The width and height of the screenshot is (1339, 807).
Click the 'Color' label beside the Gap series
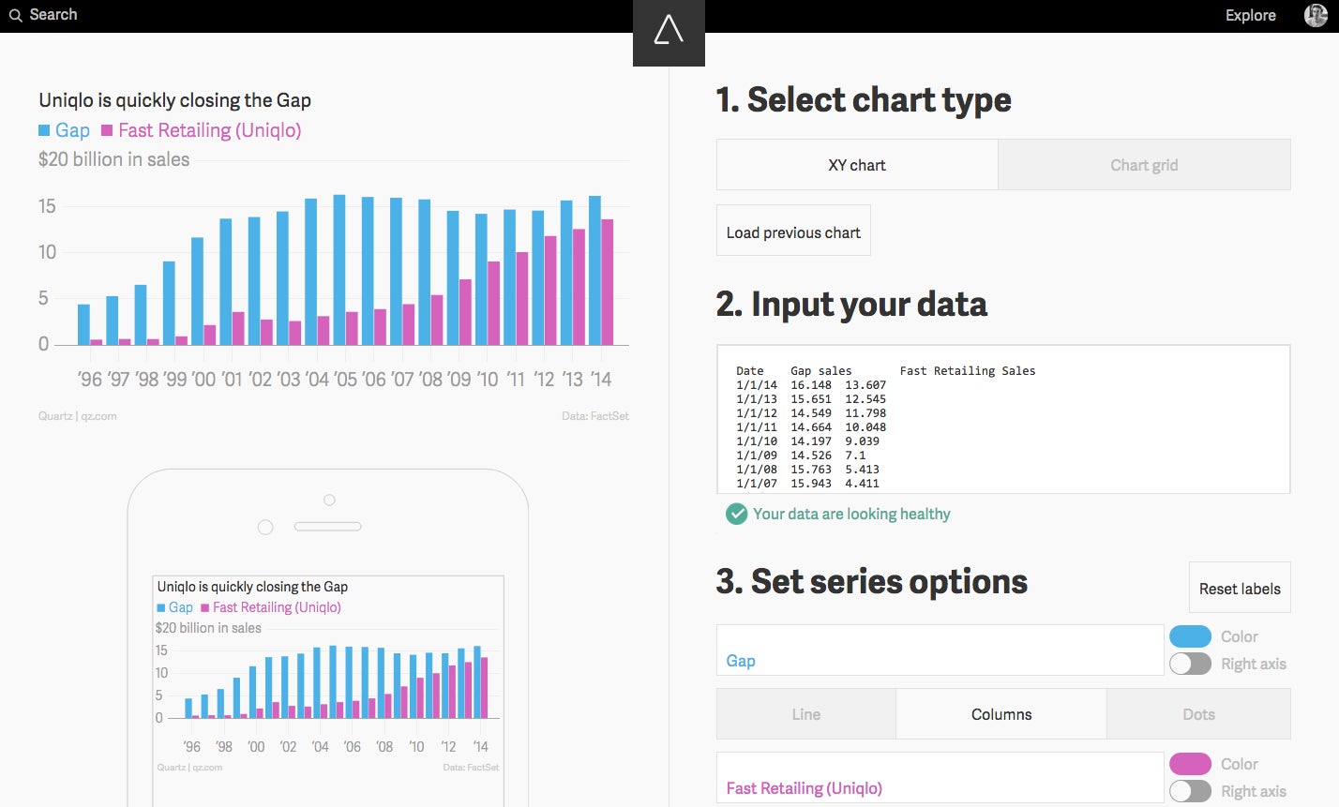click(1240, 636)
